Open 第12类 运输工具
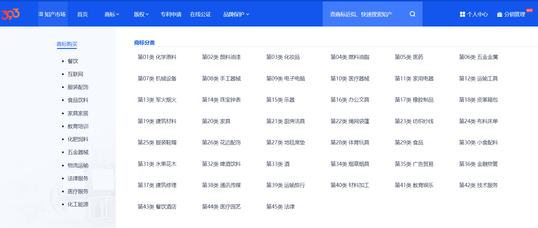The width and height of the screenshot is (538, 228). click(478, 79)
